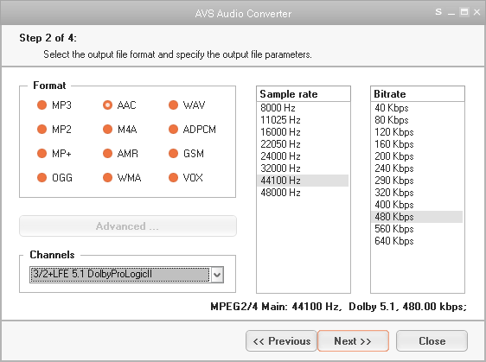Viewport: 486px width, 362px height.
Task: Choose OGG output format
Action: pyautogui.click(x=42, y=177)
